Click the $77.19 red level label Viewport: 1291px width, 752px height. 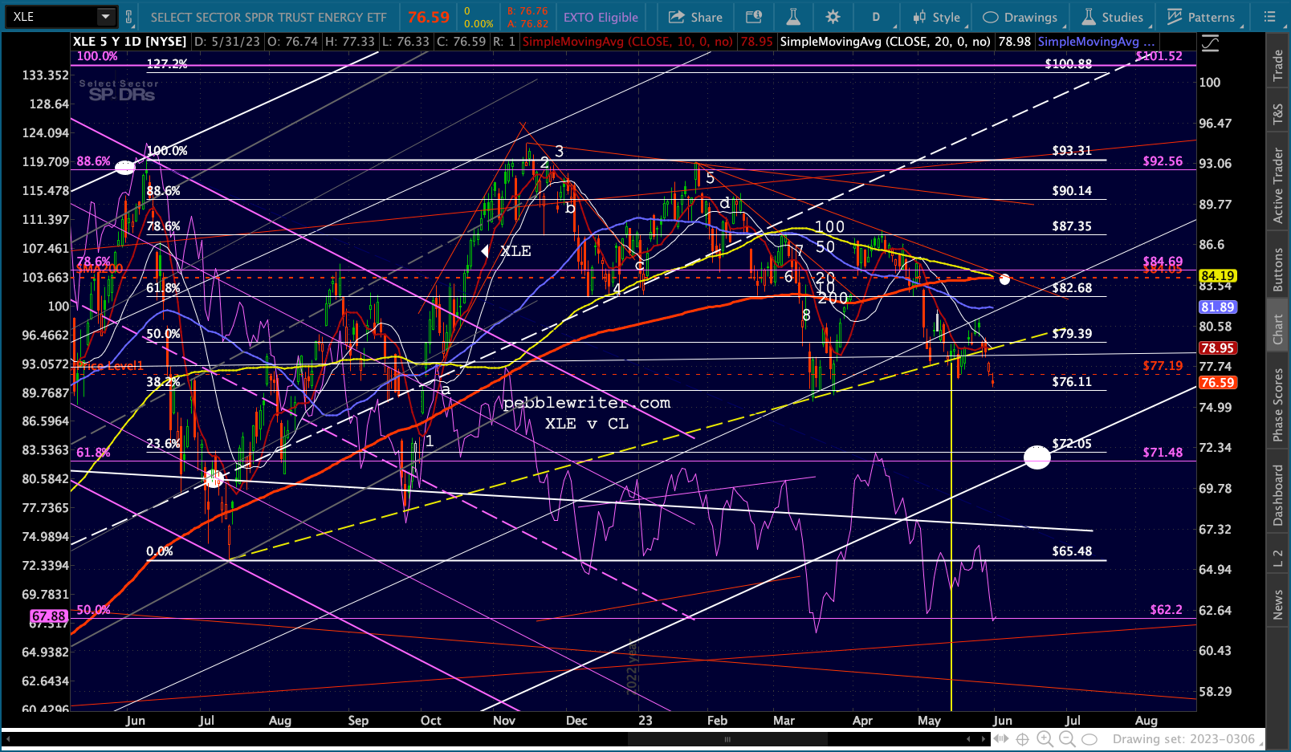1163,366
